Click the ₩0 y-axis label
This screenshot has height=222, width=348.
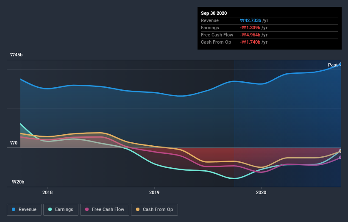pos(14,143)
